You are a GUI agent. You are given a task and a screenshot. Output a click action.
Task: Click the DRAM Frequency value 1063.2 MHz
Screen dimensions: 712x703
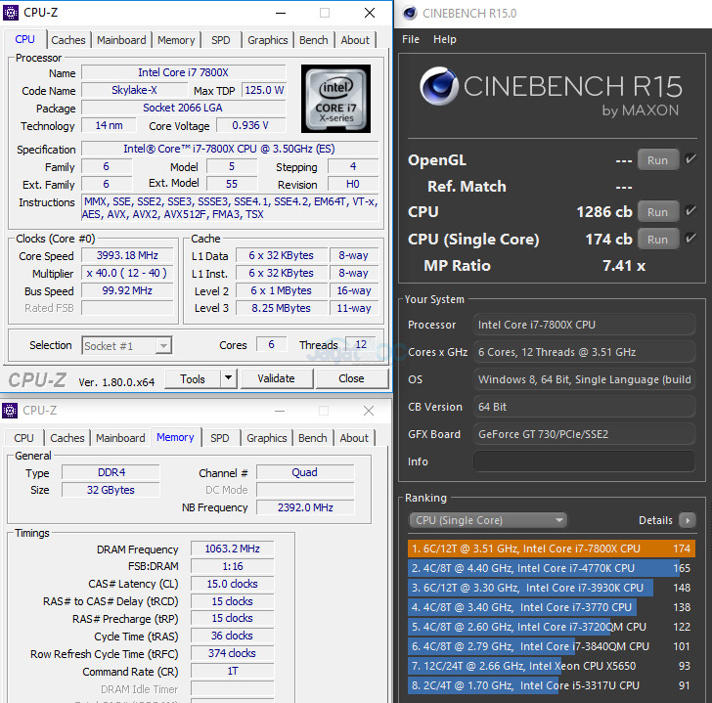(x=232, y=549)
